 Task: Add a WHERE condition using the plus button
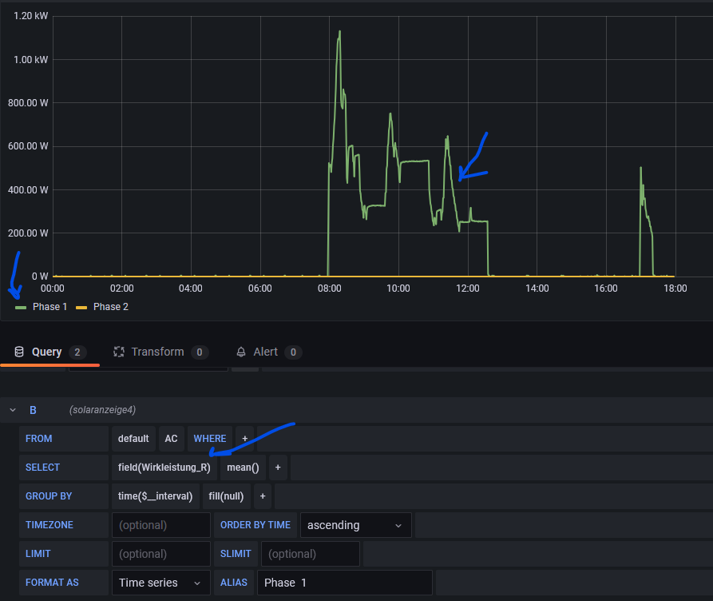point(245,439)
